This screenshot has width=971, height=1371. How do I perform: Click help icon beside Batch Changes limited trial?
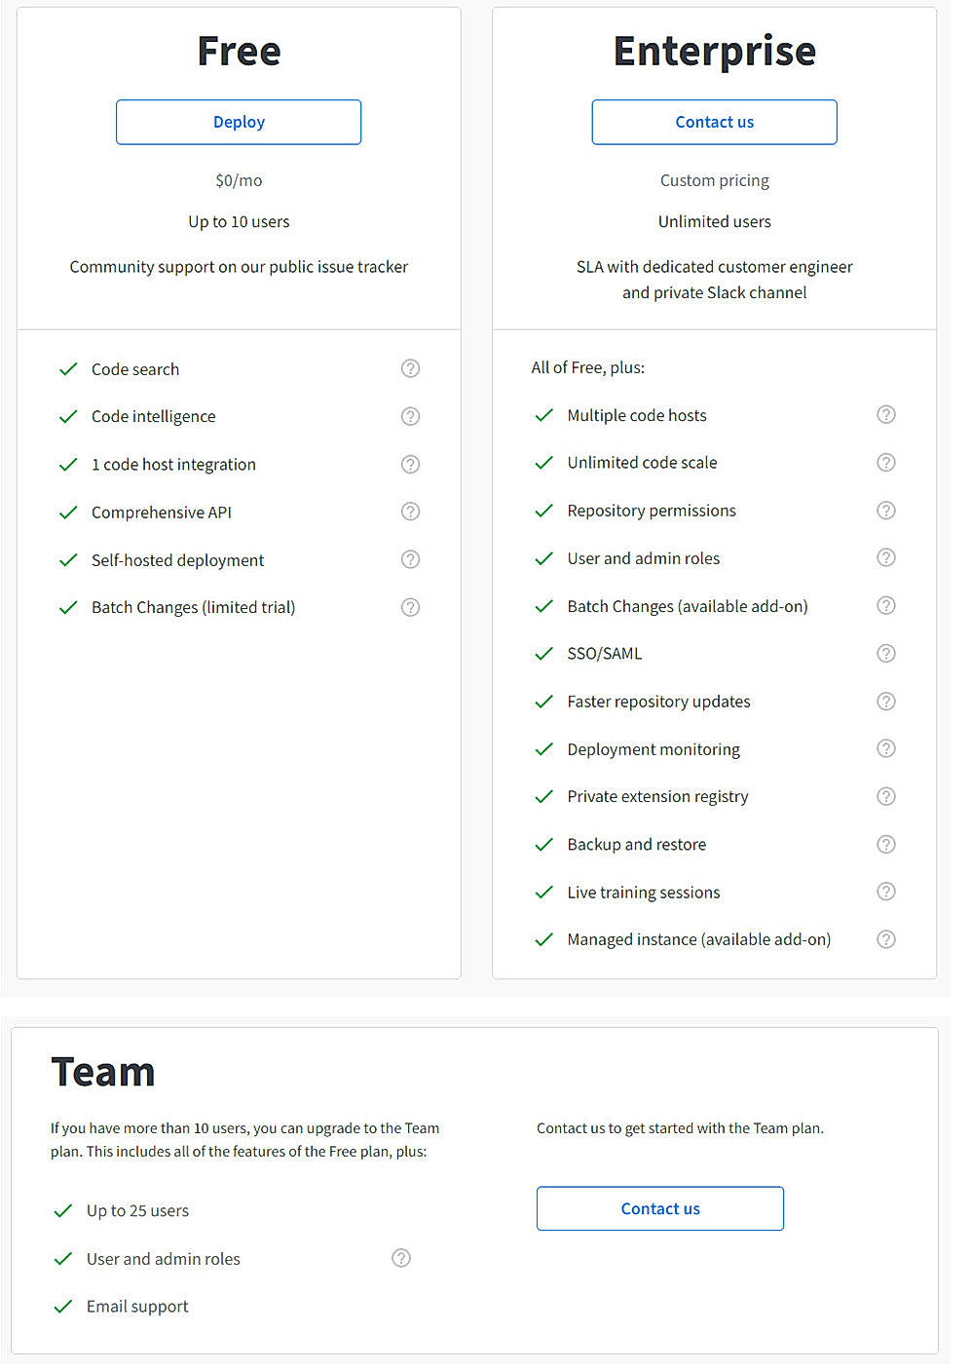point(410,607)
